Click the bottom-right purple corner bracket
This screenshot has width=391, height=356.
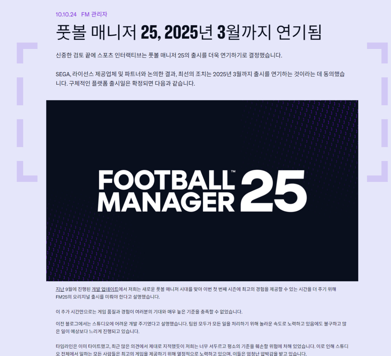pos(377,172)
